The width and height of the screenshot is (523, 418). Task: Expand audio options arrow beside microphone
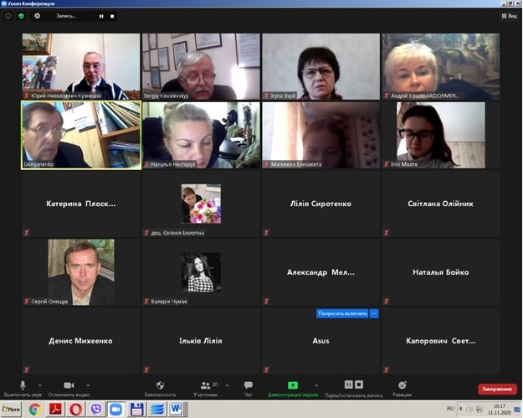coord(40,385)
